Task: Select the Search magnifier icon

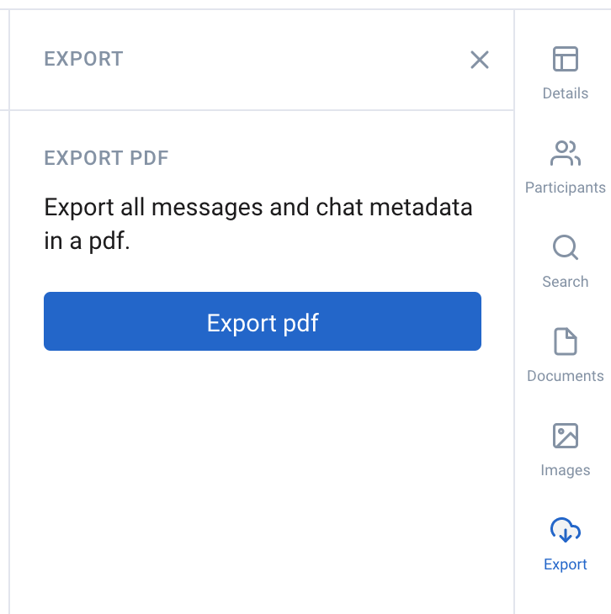Action: [x=566, y=247]
